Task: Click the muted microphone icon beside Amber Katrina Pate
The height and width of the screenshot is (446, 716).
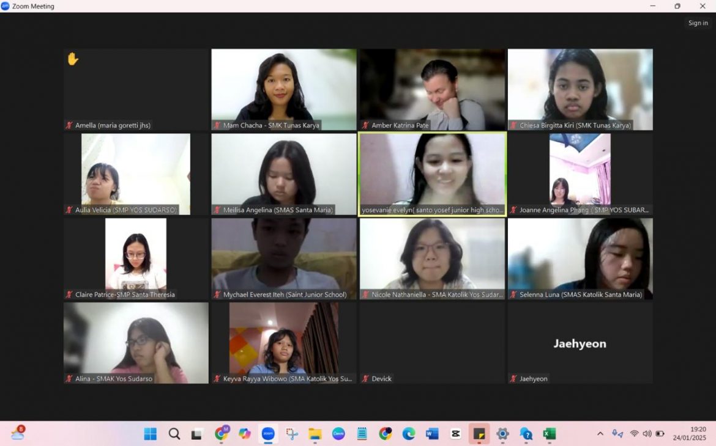Action: [365, 125]
